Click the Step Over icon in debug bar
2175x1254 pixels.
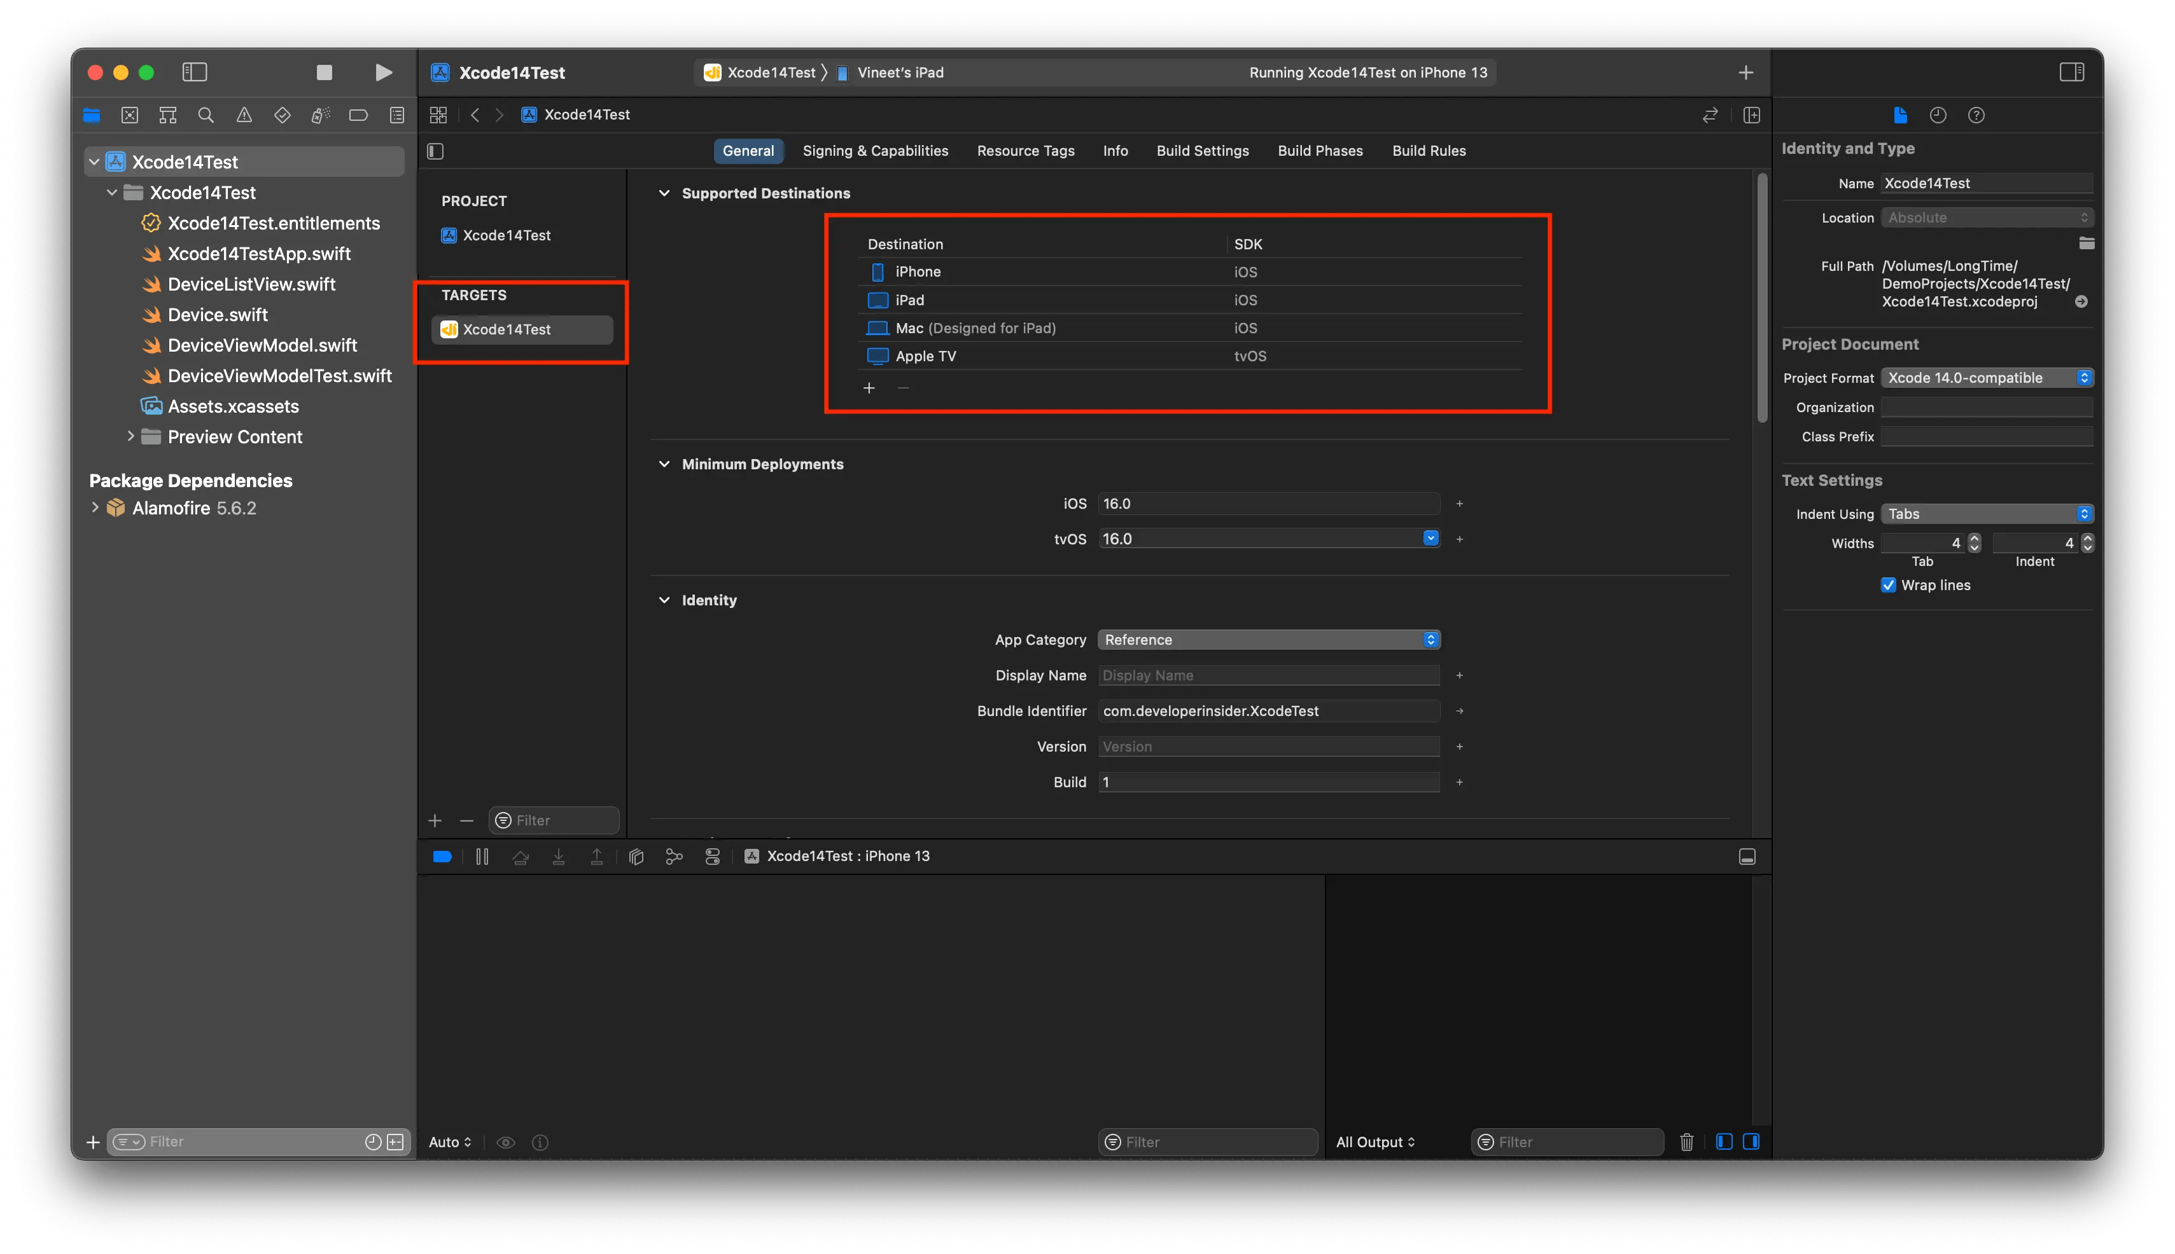(521, 856)
